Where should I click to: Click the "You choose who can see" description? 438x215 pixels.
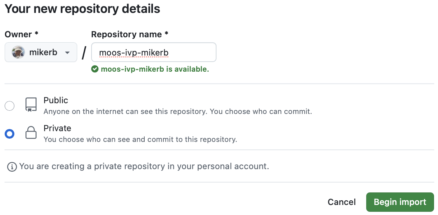(x=140, y=139)
